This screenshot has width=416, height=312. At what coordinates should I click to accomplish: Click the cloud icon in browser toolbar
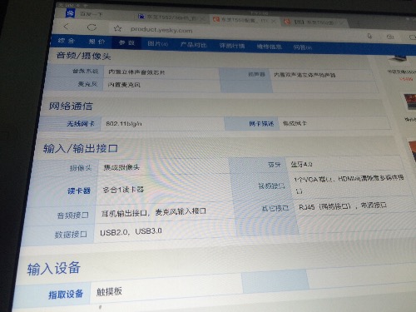[390, 37]
